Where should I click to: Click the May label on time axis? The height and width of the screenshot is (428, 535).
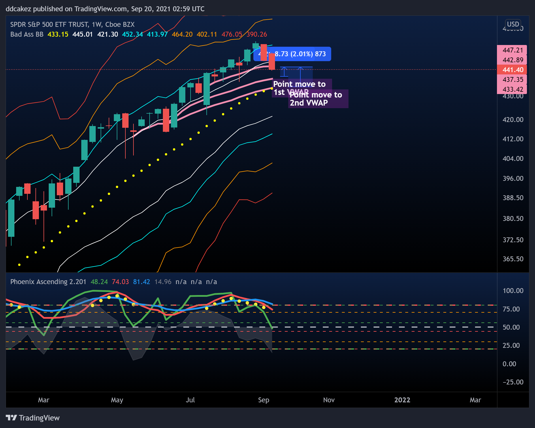point(117,400)
